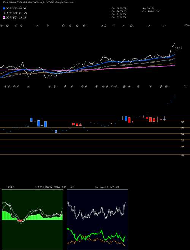Click the 56 price axis label
This screenshot has height=250, width=190.
182,134
